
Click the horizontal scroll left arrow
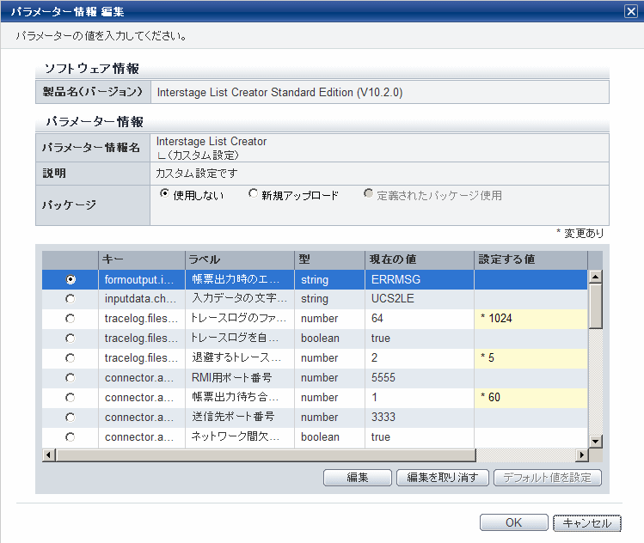[49, 455]
